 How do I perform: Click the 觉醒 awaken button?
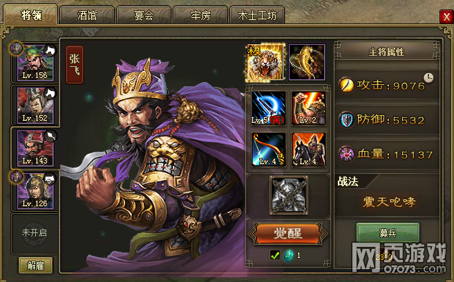288,234
